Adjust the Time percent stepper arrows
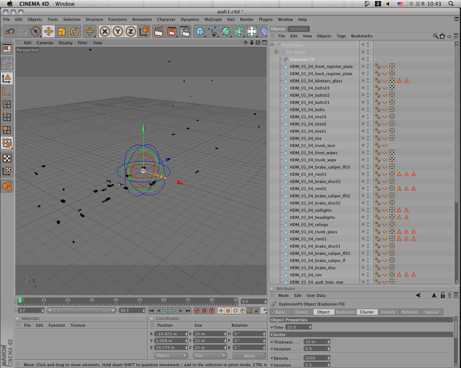Viewport: 461px width, 368px height. (310, 327)
